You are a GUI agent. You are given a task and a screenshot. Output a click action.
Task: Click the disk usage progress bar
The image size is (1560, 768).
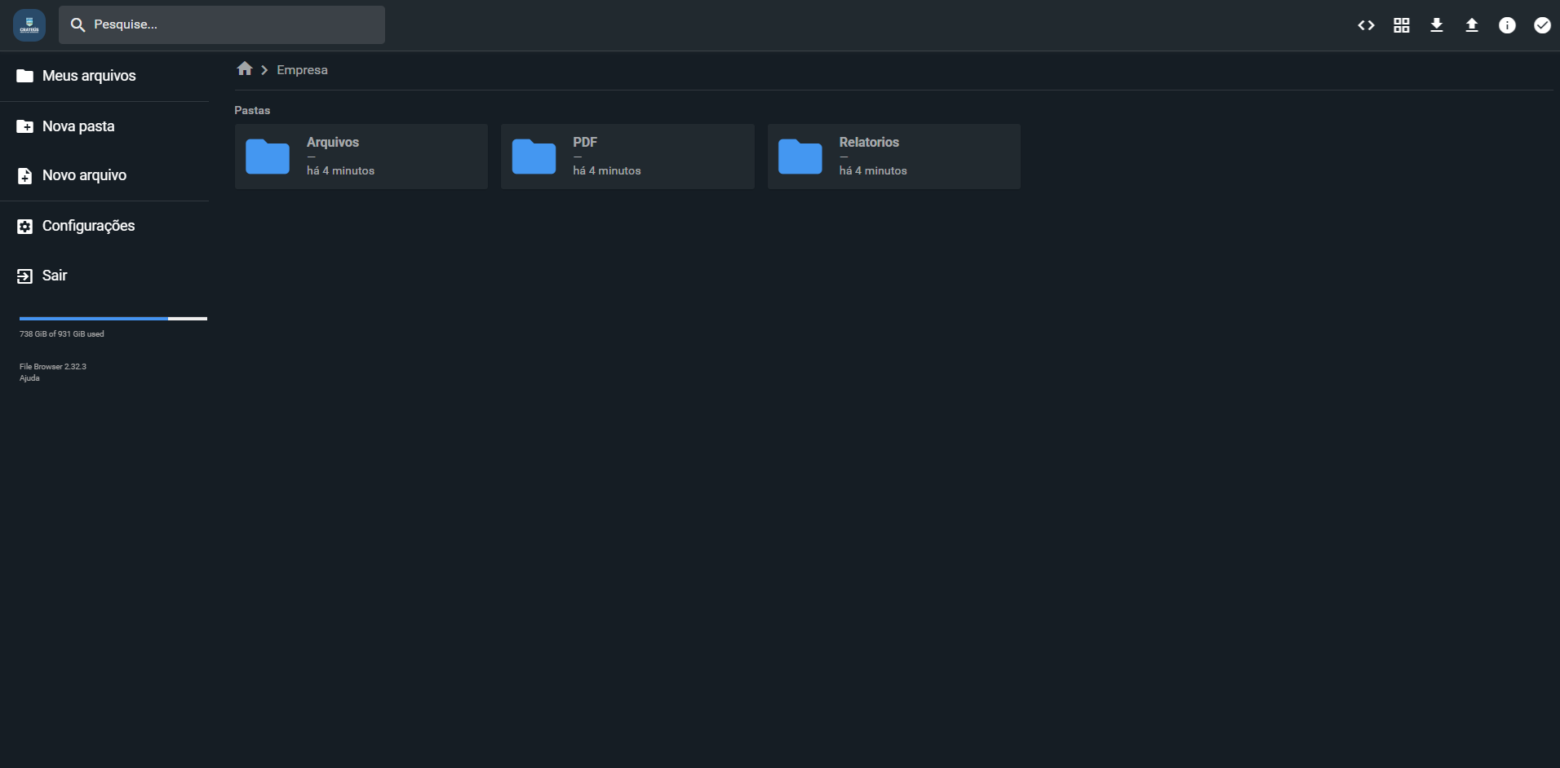pyautogui.click(x=113, y=319)
